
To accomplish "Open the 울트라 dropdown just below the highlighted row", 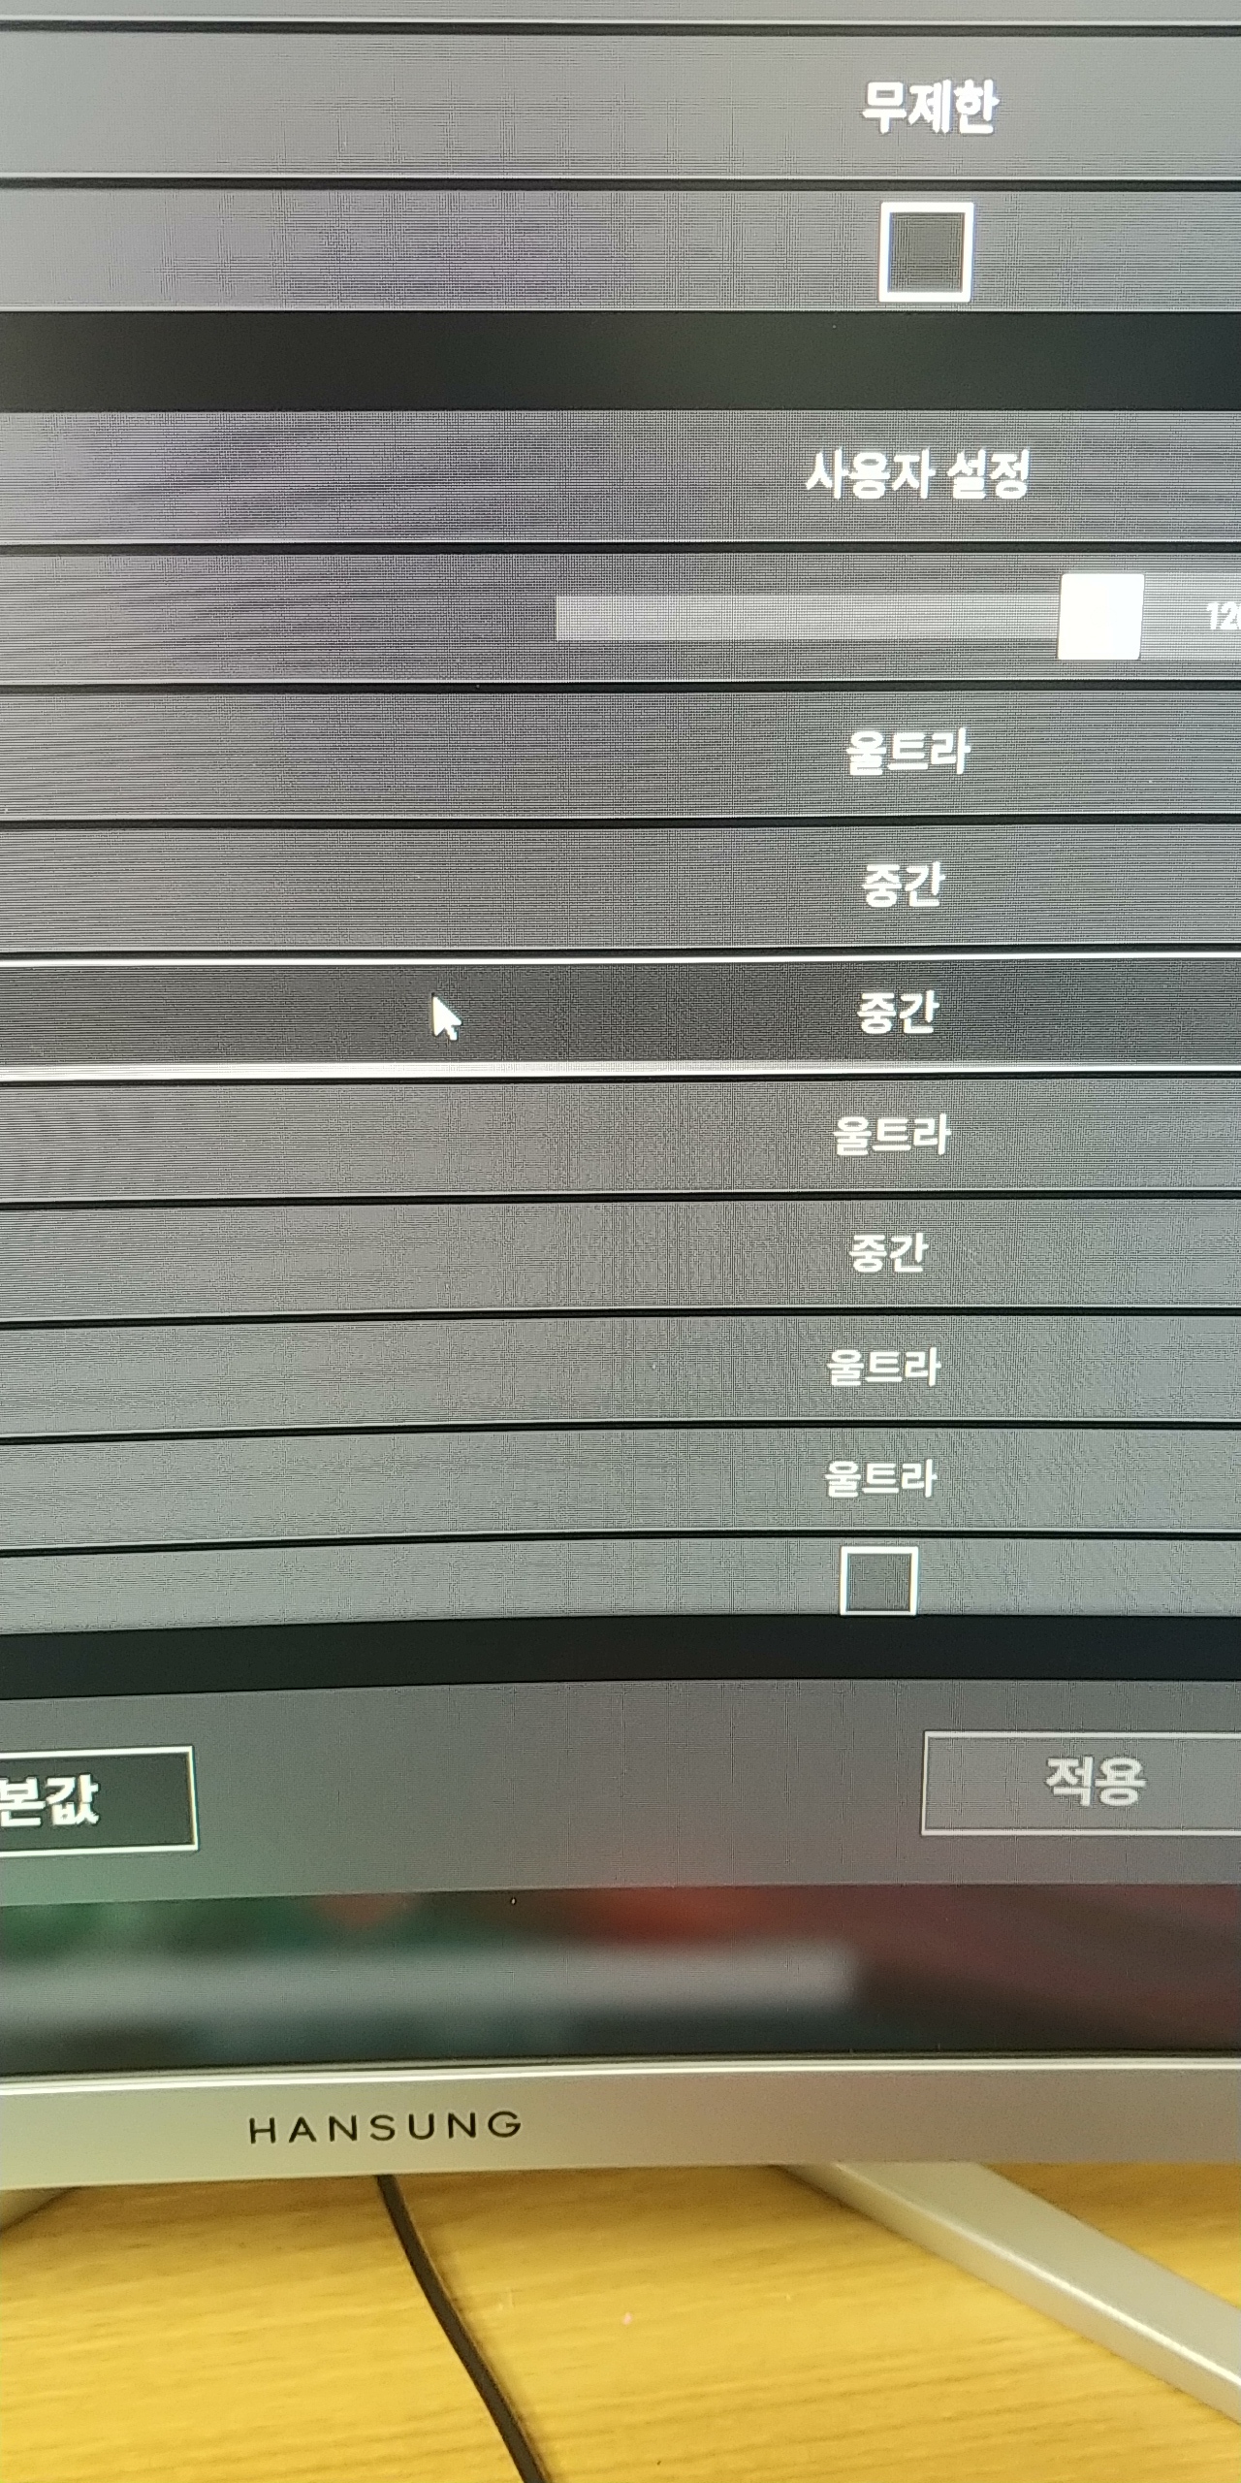I will coord(891,1135).
